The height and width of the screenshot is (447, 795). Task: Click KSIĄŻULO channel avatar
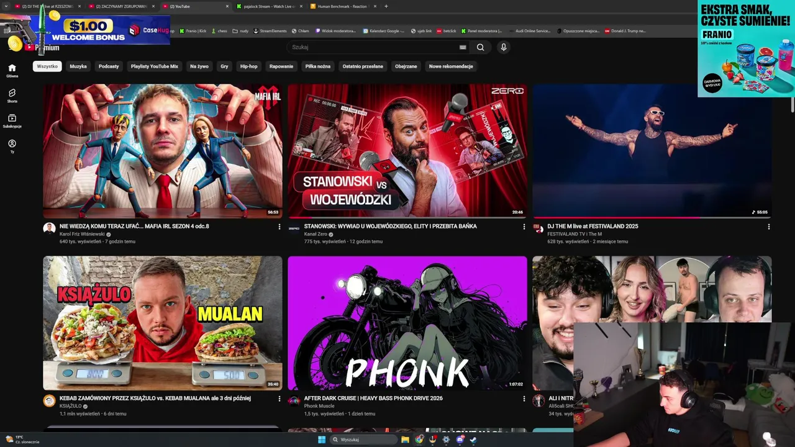coord(49,400)
